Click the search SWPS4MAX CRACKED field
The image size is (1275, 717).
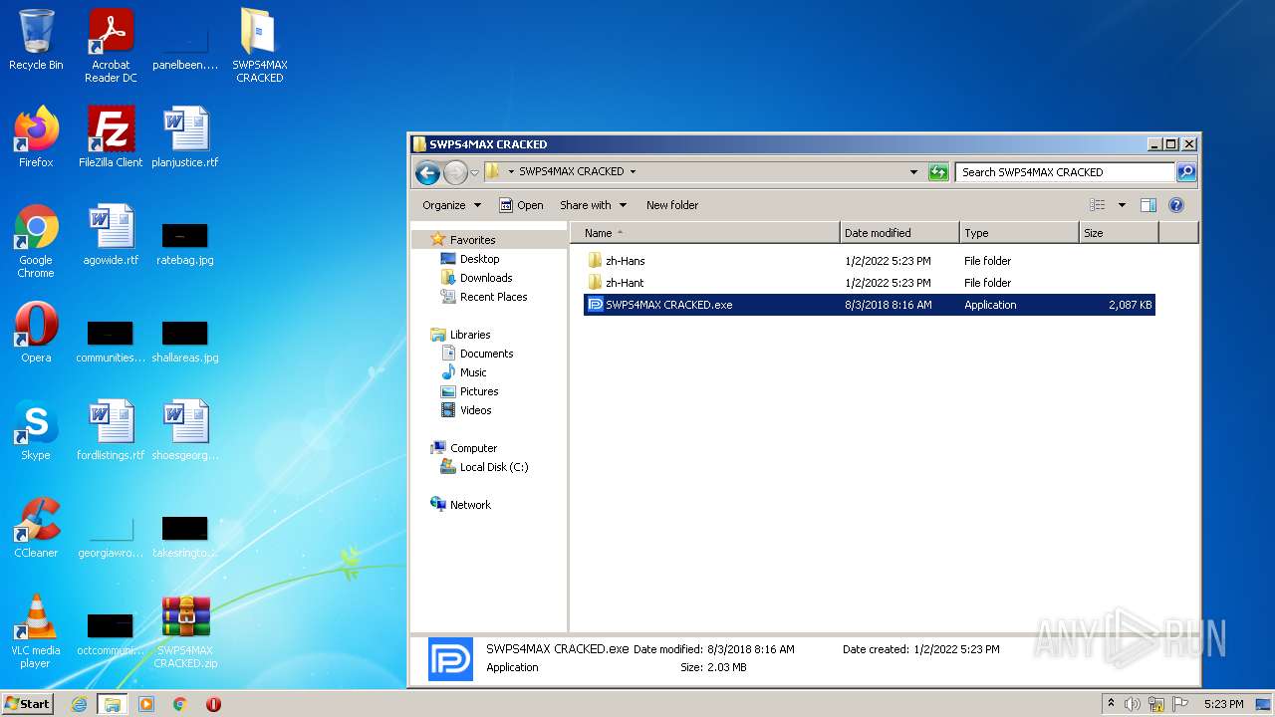coord(1066,172)
